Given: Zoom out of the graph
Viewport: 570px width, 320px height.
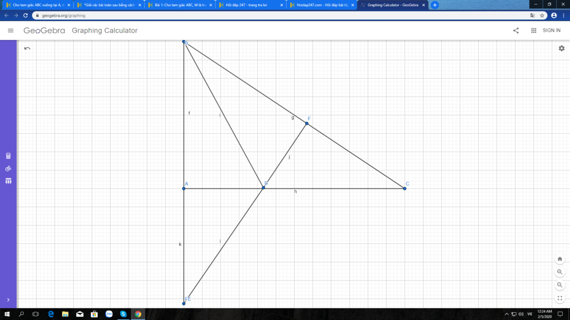Looking at the screenshot, I should [x=560, y=285].
